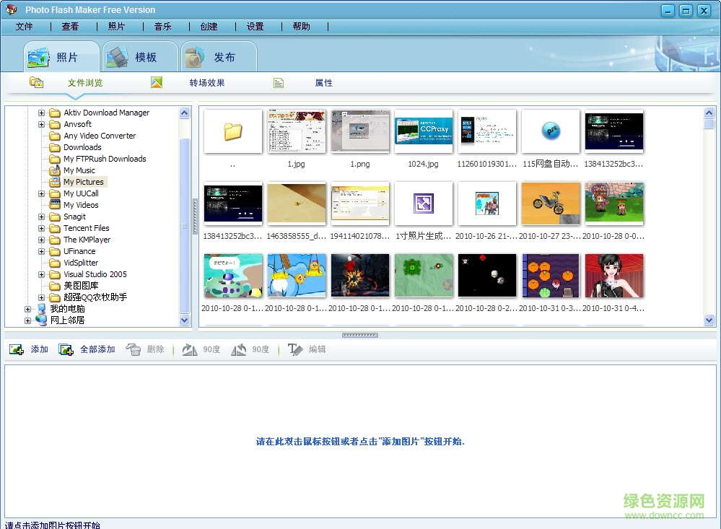Expand the Tencent Files tree node

tap(41, 228)
